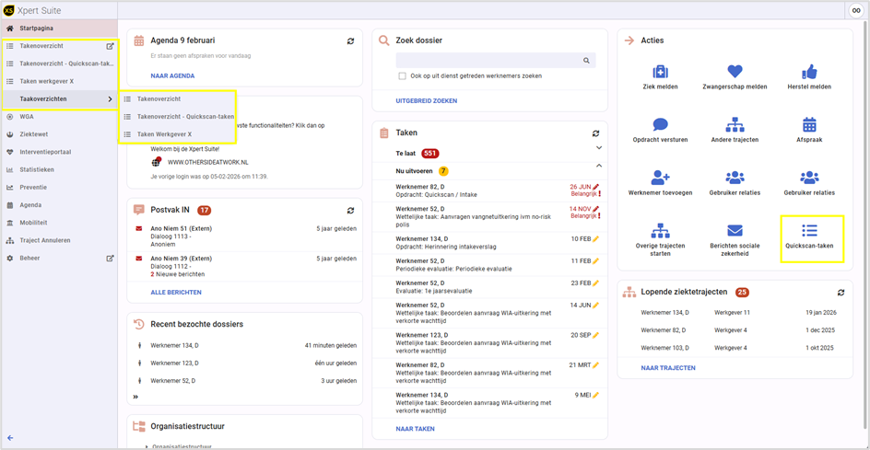Refresh the Agenda 9 februari widget
Viewport: 870px width, 450px height.
[x=350, y=41]
